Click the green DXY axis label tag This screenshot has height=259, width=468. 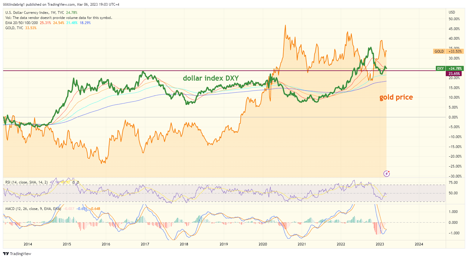(440, 69)
